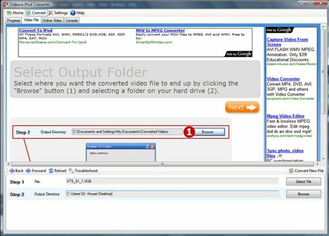This screenshot has width=329, height=236.
Task: Open the MOV to MPEG Converter link
Action: pos(160,31)
